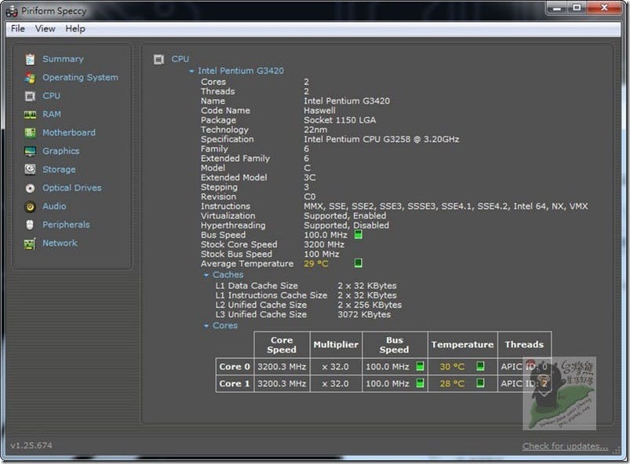Screen dimensions: 630x464
Task: Click Core 0 bus speed green graph icon
Action: pyautogui.click(x=420, y=366)
